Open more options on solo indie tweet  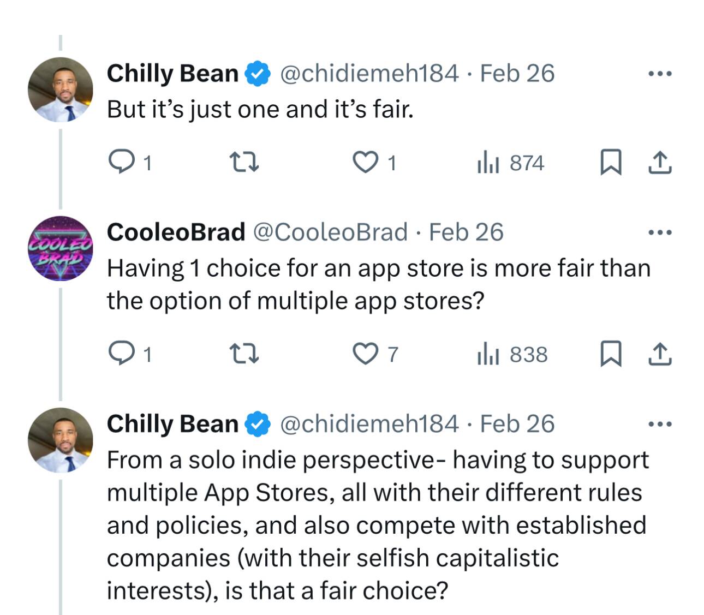[x=660, y=424]
